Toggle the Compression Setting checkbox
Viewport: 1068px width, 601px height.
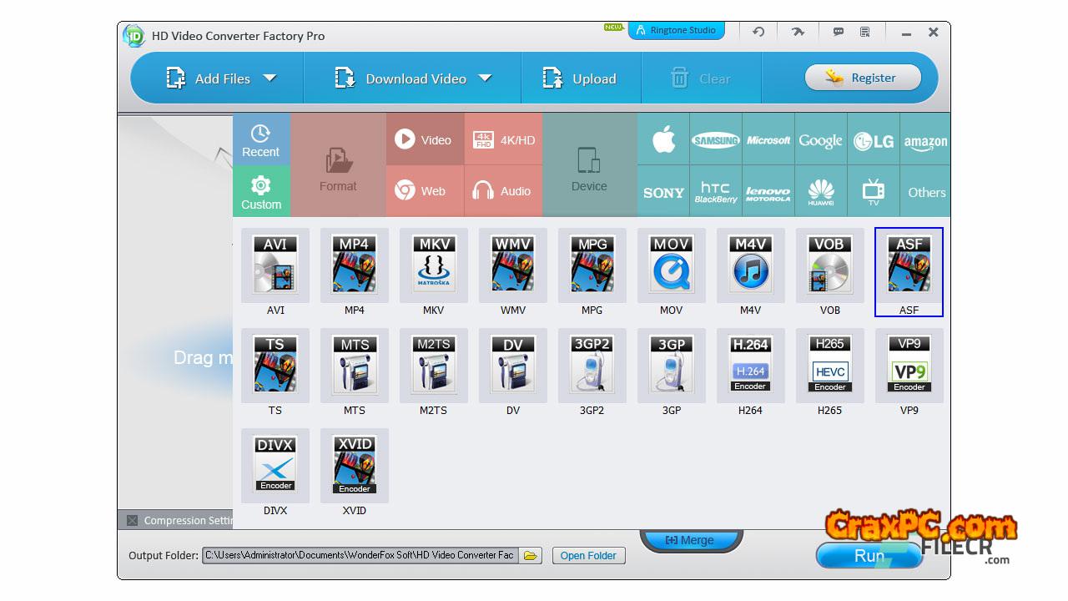point(132,520)
